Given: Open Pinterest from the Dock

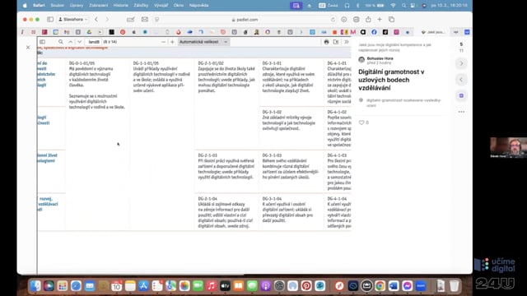Looking at the screenshot, I should click(x=306, y=286).
